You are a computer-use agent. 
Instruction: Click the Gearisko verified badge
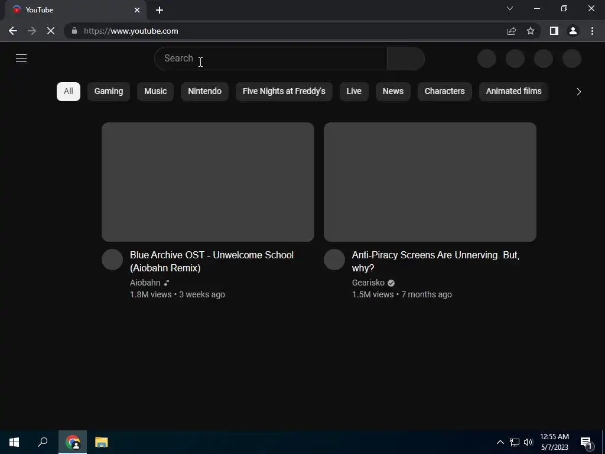(391, 283)
